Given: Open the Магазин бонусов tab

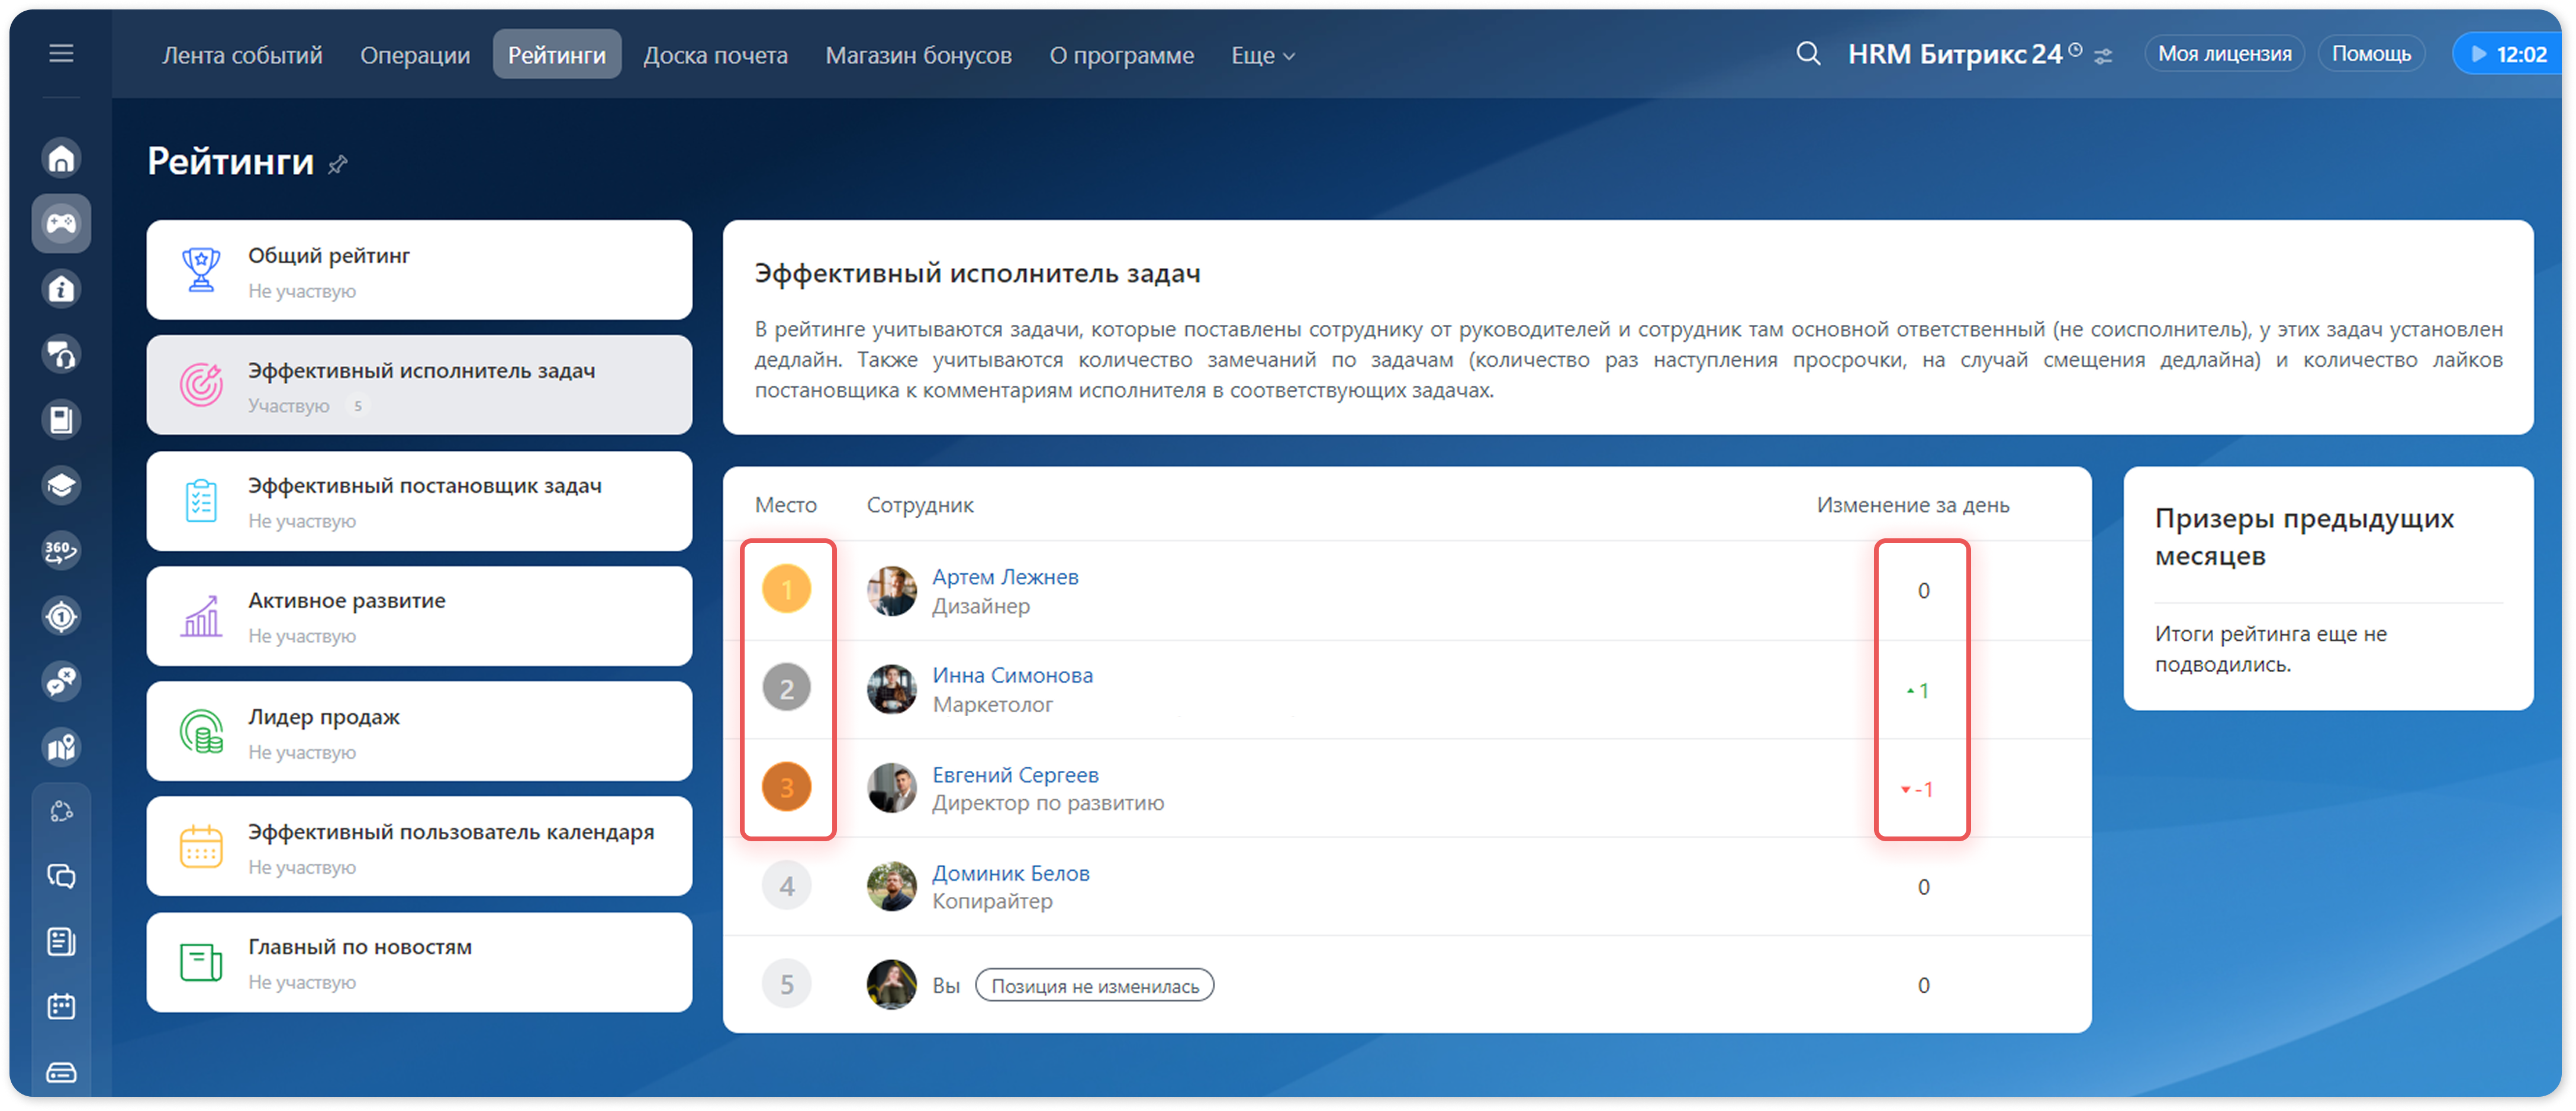Looking at the screenshot, I should pyautogui.click(x=918, y=56).
